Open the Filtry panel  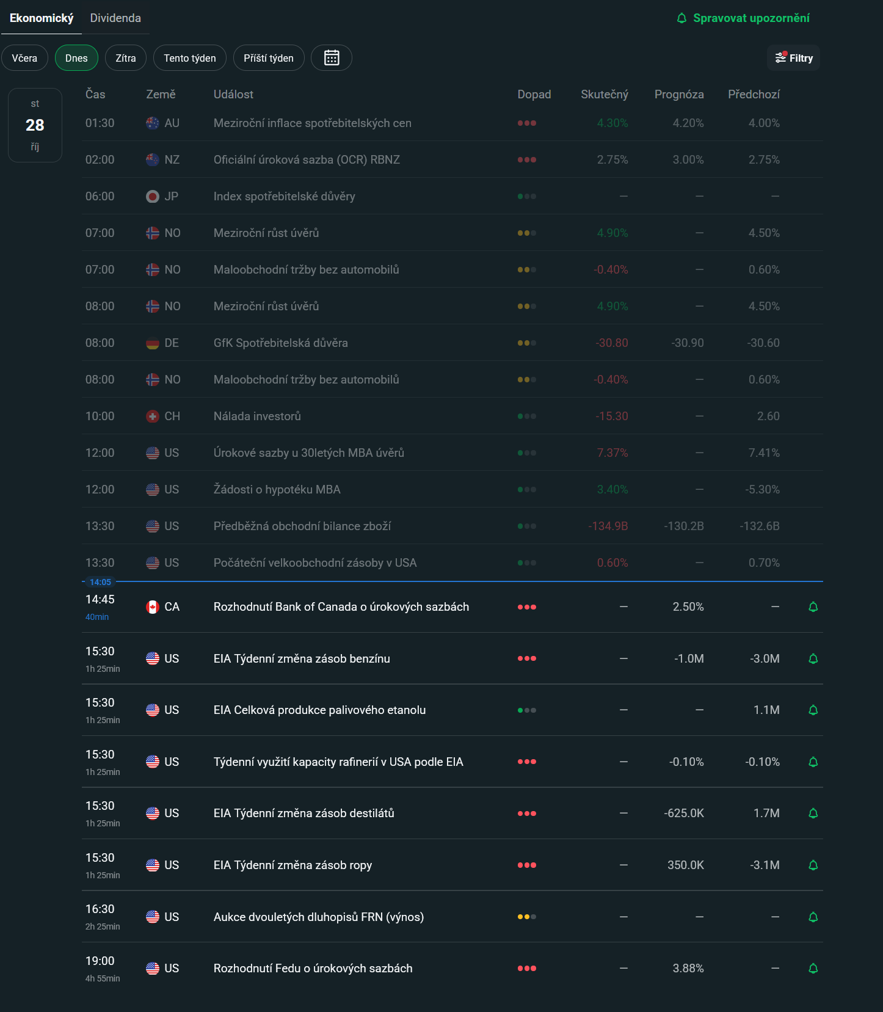(x=794, y=58)
